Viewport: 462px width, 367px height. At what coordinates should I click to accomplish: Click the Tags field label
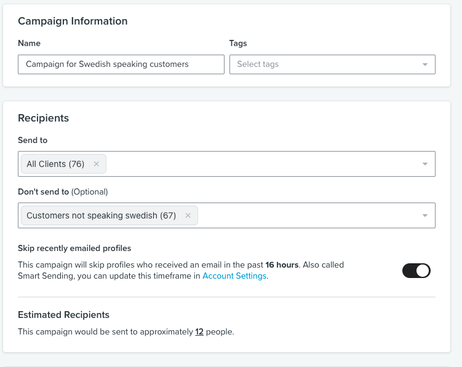tap(237, 44)
